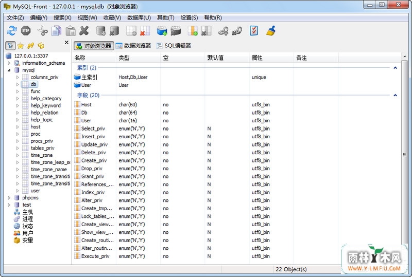
Task: Click the scrollbar up arrow
Action: pos(404,57)
